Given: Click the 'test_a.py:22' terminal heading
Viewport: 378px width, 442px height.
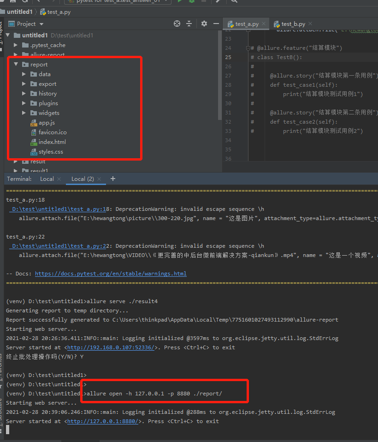Looking at the screenshot, I should tap(25, 237).
